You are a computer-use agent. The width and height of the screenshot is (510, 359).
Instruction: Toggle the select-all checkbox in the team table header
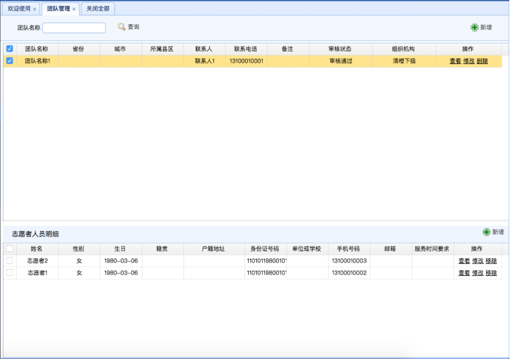(x=10, y=49)
